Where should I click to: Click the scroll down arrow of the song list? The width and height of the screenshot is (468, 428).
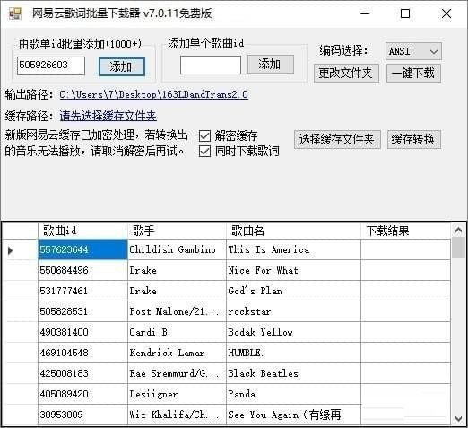[x=458, y=418]
